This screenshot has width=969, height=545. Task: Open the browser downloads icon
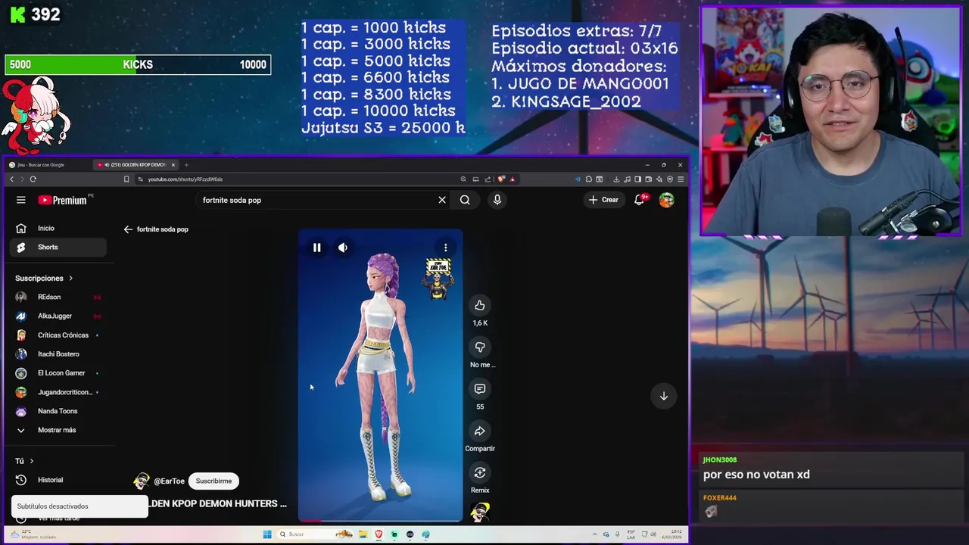[616, 179]
